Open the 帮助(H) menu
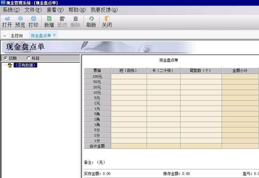 [77, 10]
